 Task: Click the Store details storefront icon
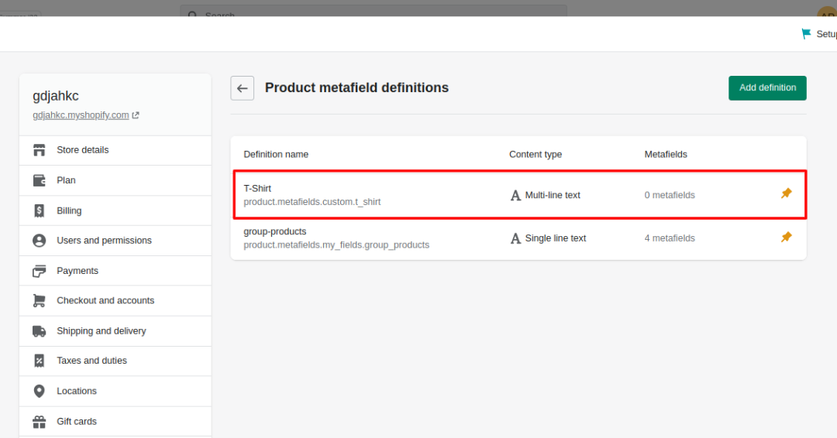(x=39, y=150)
